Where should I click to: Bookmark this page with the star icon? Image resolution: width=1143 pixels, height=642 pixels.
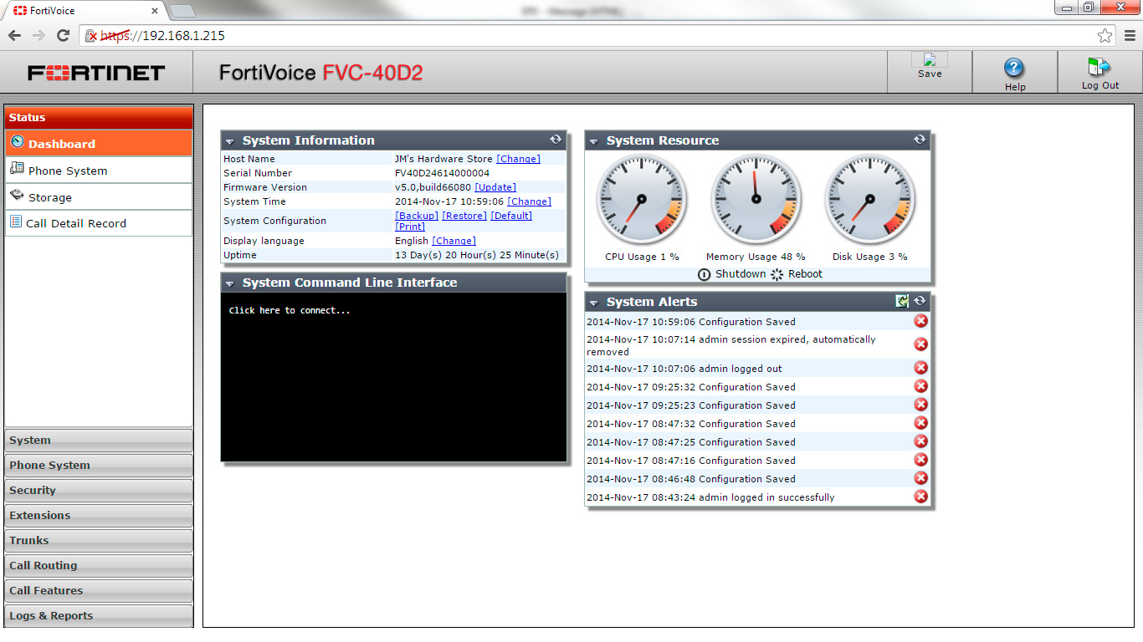click(1105, 35)
